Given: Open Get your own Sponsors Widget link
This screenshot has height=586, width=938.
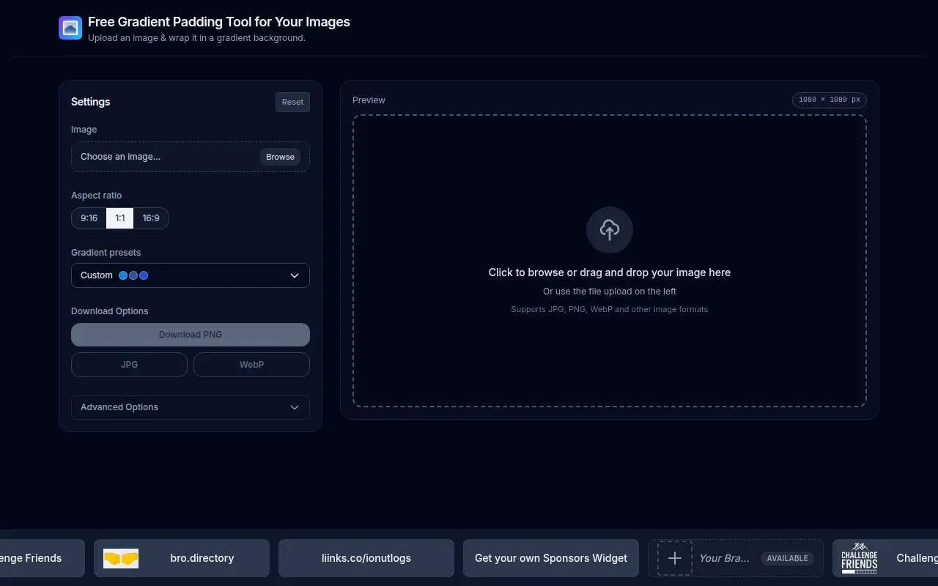Looking at the screenshot, I should pos(551,558).
